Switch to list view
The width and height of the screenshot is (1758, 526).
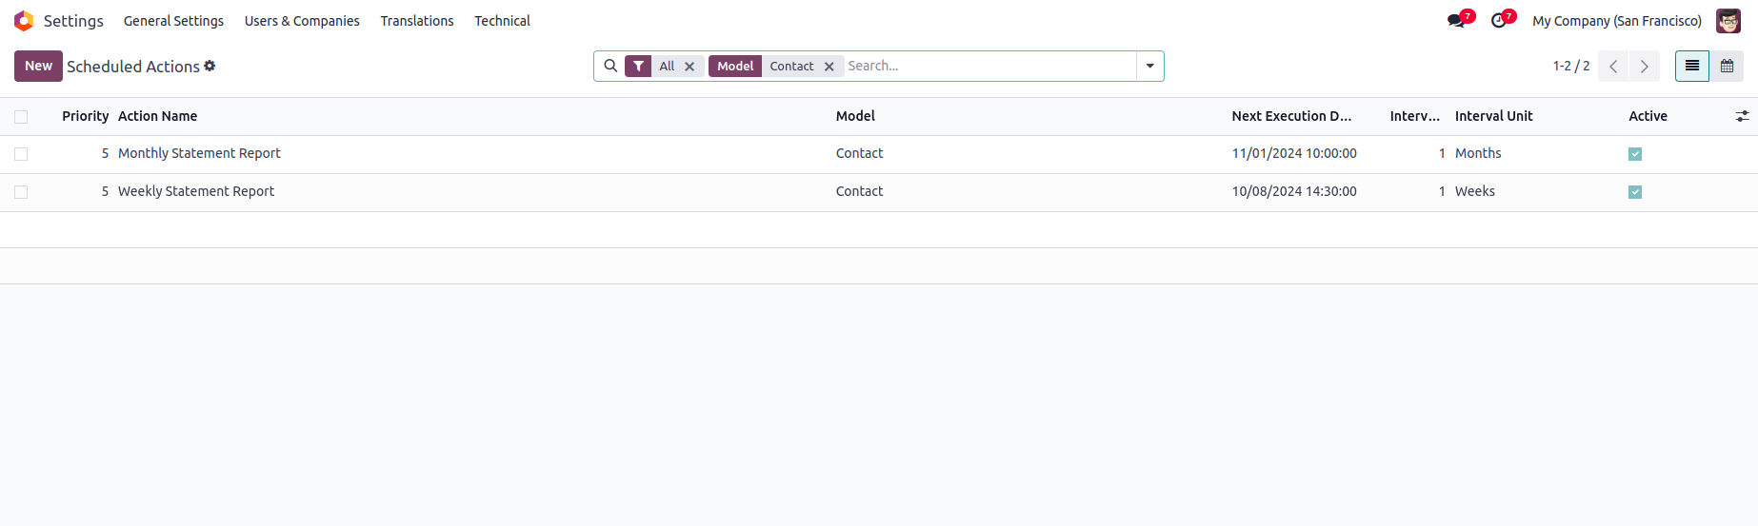(1691, 66)
